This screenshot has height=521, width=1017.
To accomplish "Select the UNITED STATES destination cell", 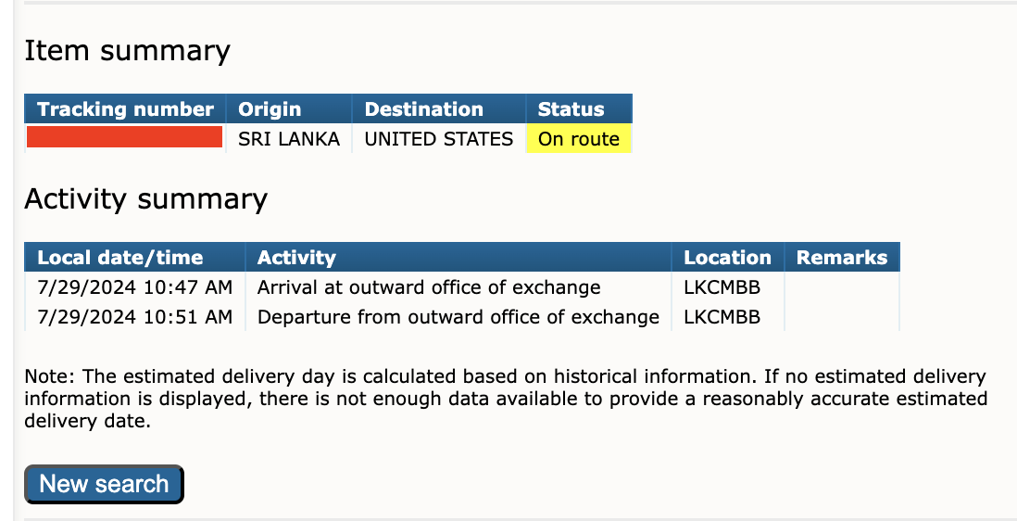I will pos(438,139).
